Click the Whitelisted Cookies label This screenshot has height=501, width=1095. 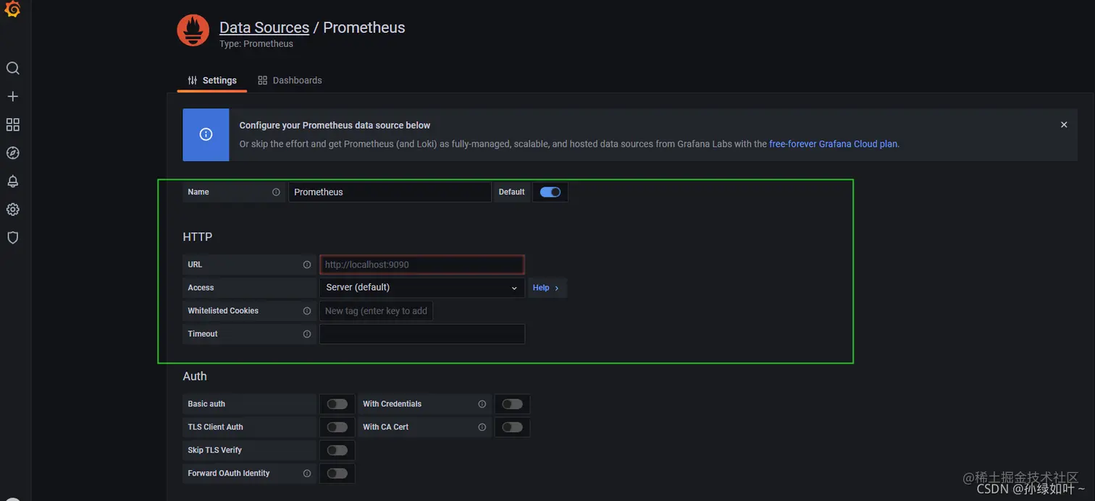(223, 311)
